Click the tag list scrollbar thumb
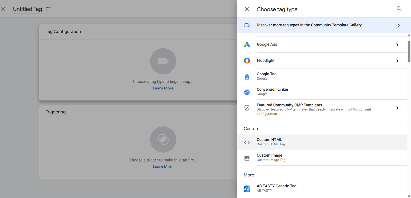The width and height of the screenshot is (411, 198). click(x=409, y=51)
